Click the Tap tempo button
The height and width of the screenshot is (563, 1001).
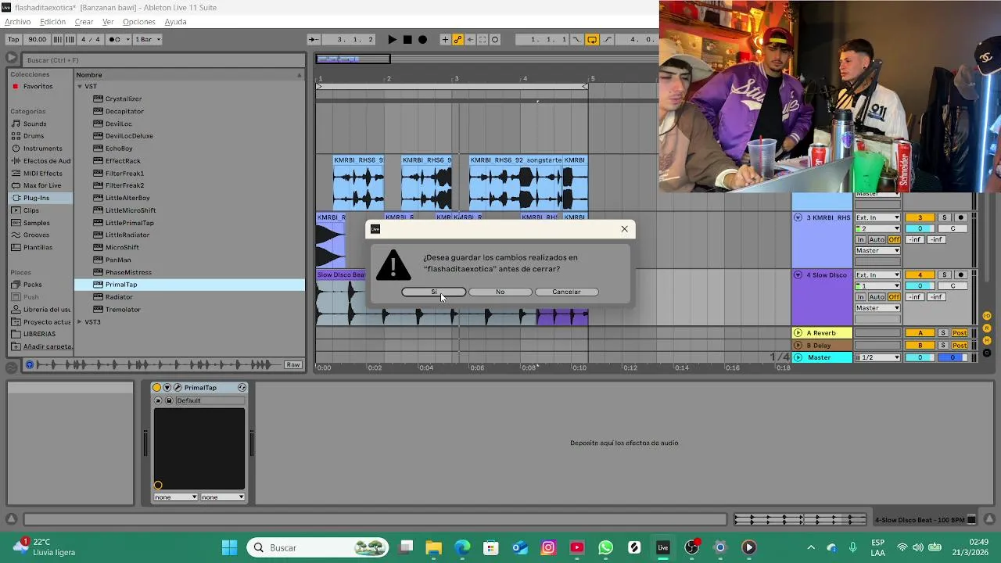pyautogui.click(x=13, y=40)
